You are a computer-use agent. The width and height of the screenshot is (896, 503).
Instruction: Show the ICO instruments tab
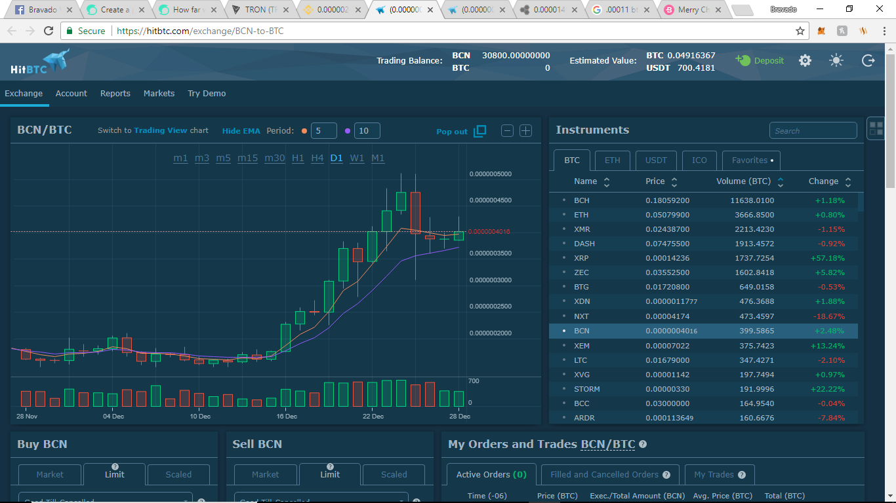700,160
